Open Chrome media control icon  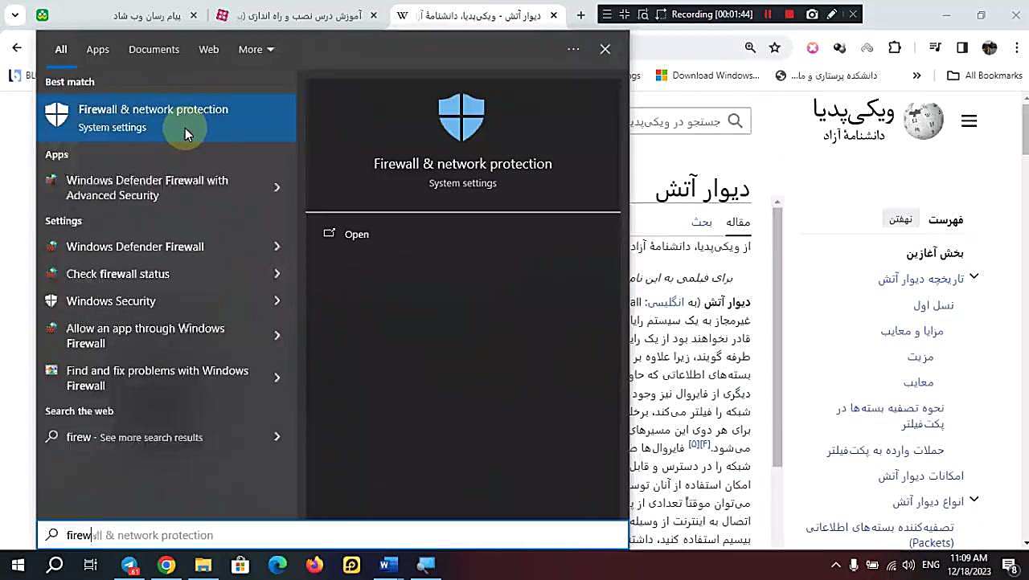coord(934,48)
